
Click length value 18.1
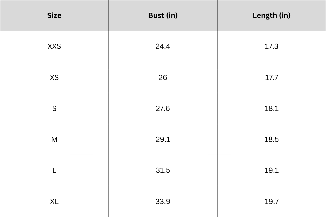(272, 108)
